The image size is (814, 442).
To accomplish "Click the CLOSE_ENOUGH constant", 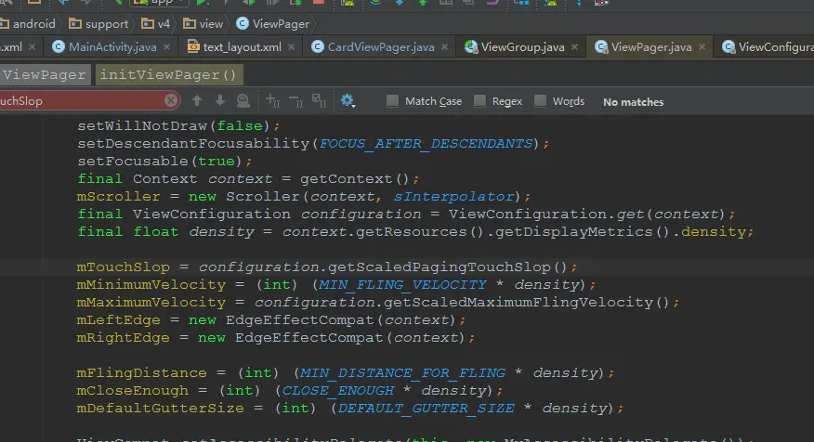I will click(x=338, y=391).
